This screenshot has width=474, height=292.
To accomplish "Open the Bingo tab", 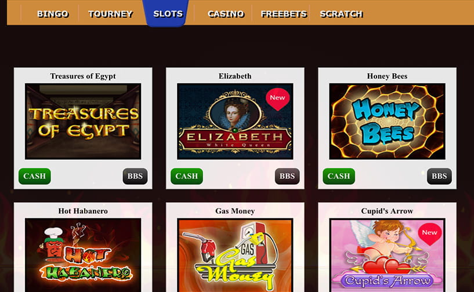I will click(x=53, y=14).
